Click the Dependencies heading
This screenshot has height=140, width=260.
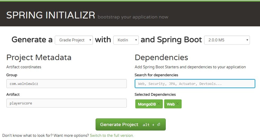click(161, 57)
